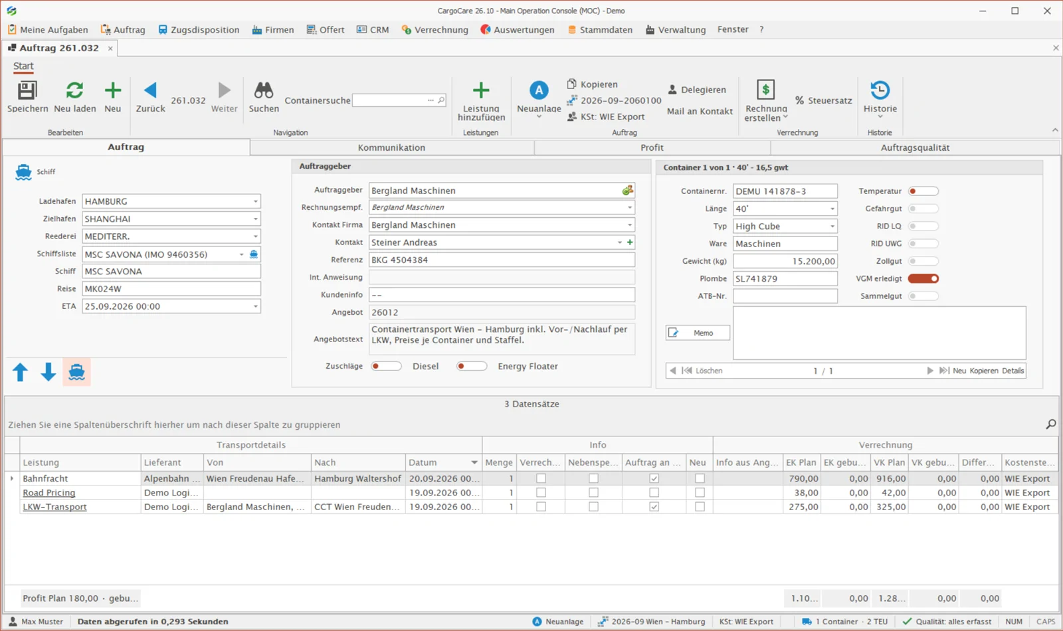Image resolution: width=1063 pixels, height=631 pixels.
Task: Click the Speichern save icon
Action: 27,90
